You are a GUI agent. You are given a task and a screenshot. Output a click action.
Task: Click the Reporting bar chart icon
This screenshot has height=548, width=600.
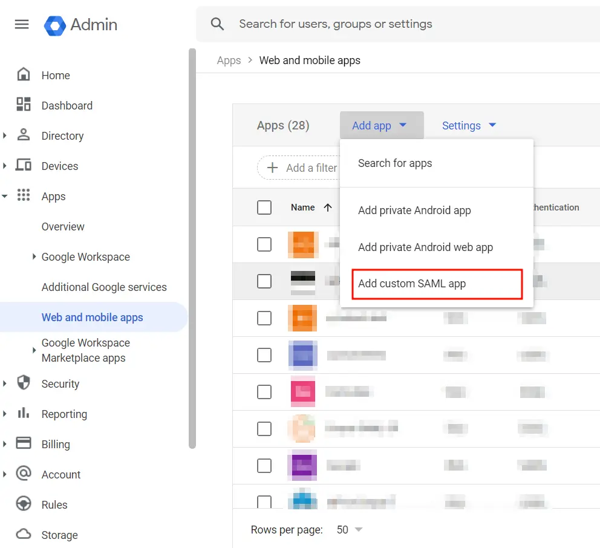(24, 413)
